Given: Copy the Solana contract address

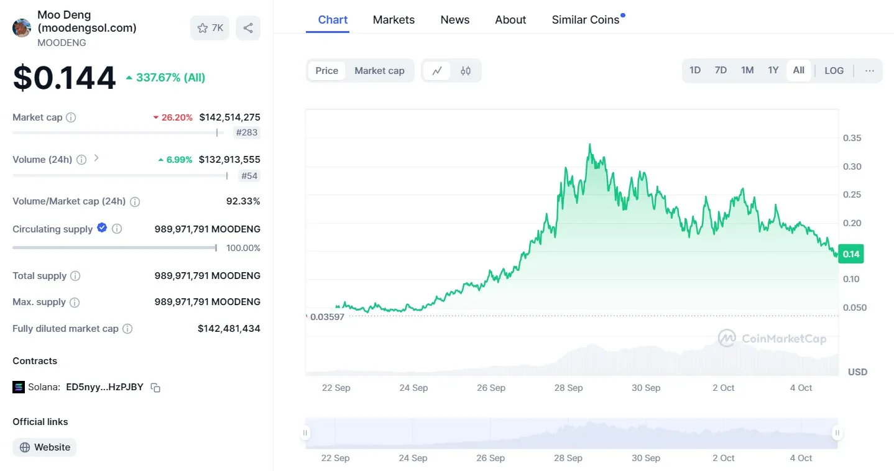Looking at the screenshot, I should 156,388.
